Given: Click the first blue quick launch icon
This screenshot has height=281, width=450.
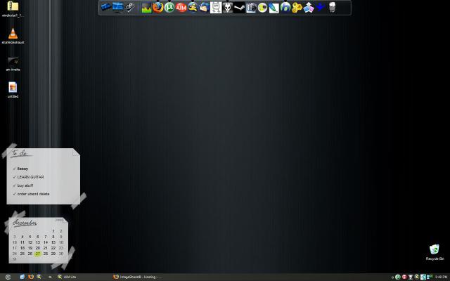Looking at the screenshot, I should click(x=22, y=277).
